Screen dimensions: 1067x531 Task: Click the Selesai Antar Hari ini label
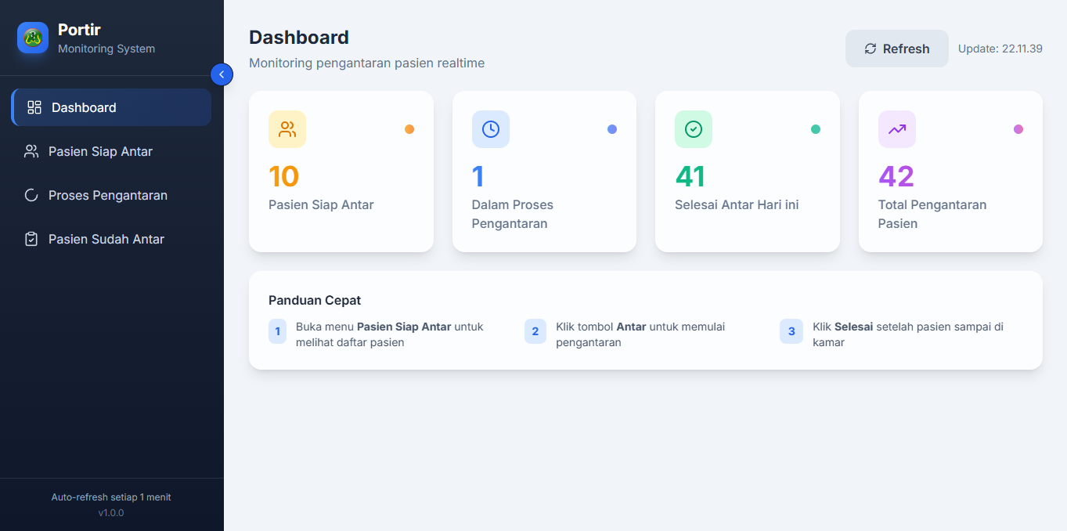[737, 204]
